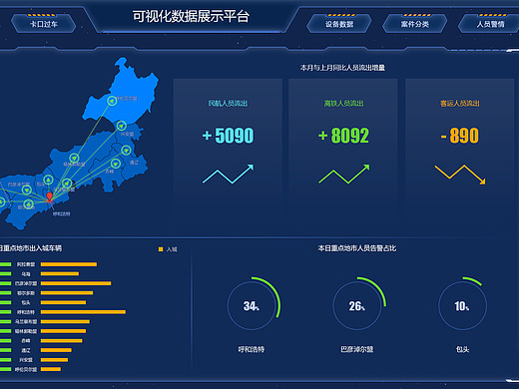Click the 呼伦贝尔盟 orange bar
This screenshot has height=389, width=519.
[51, 369]
